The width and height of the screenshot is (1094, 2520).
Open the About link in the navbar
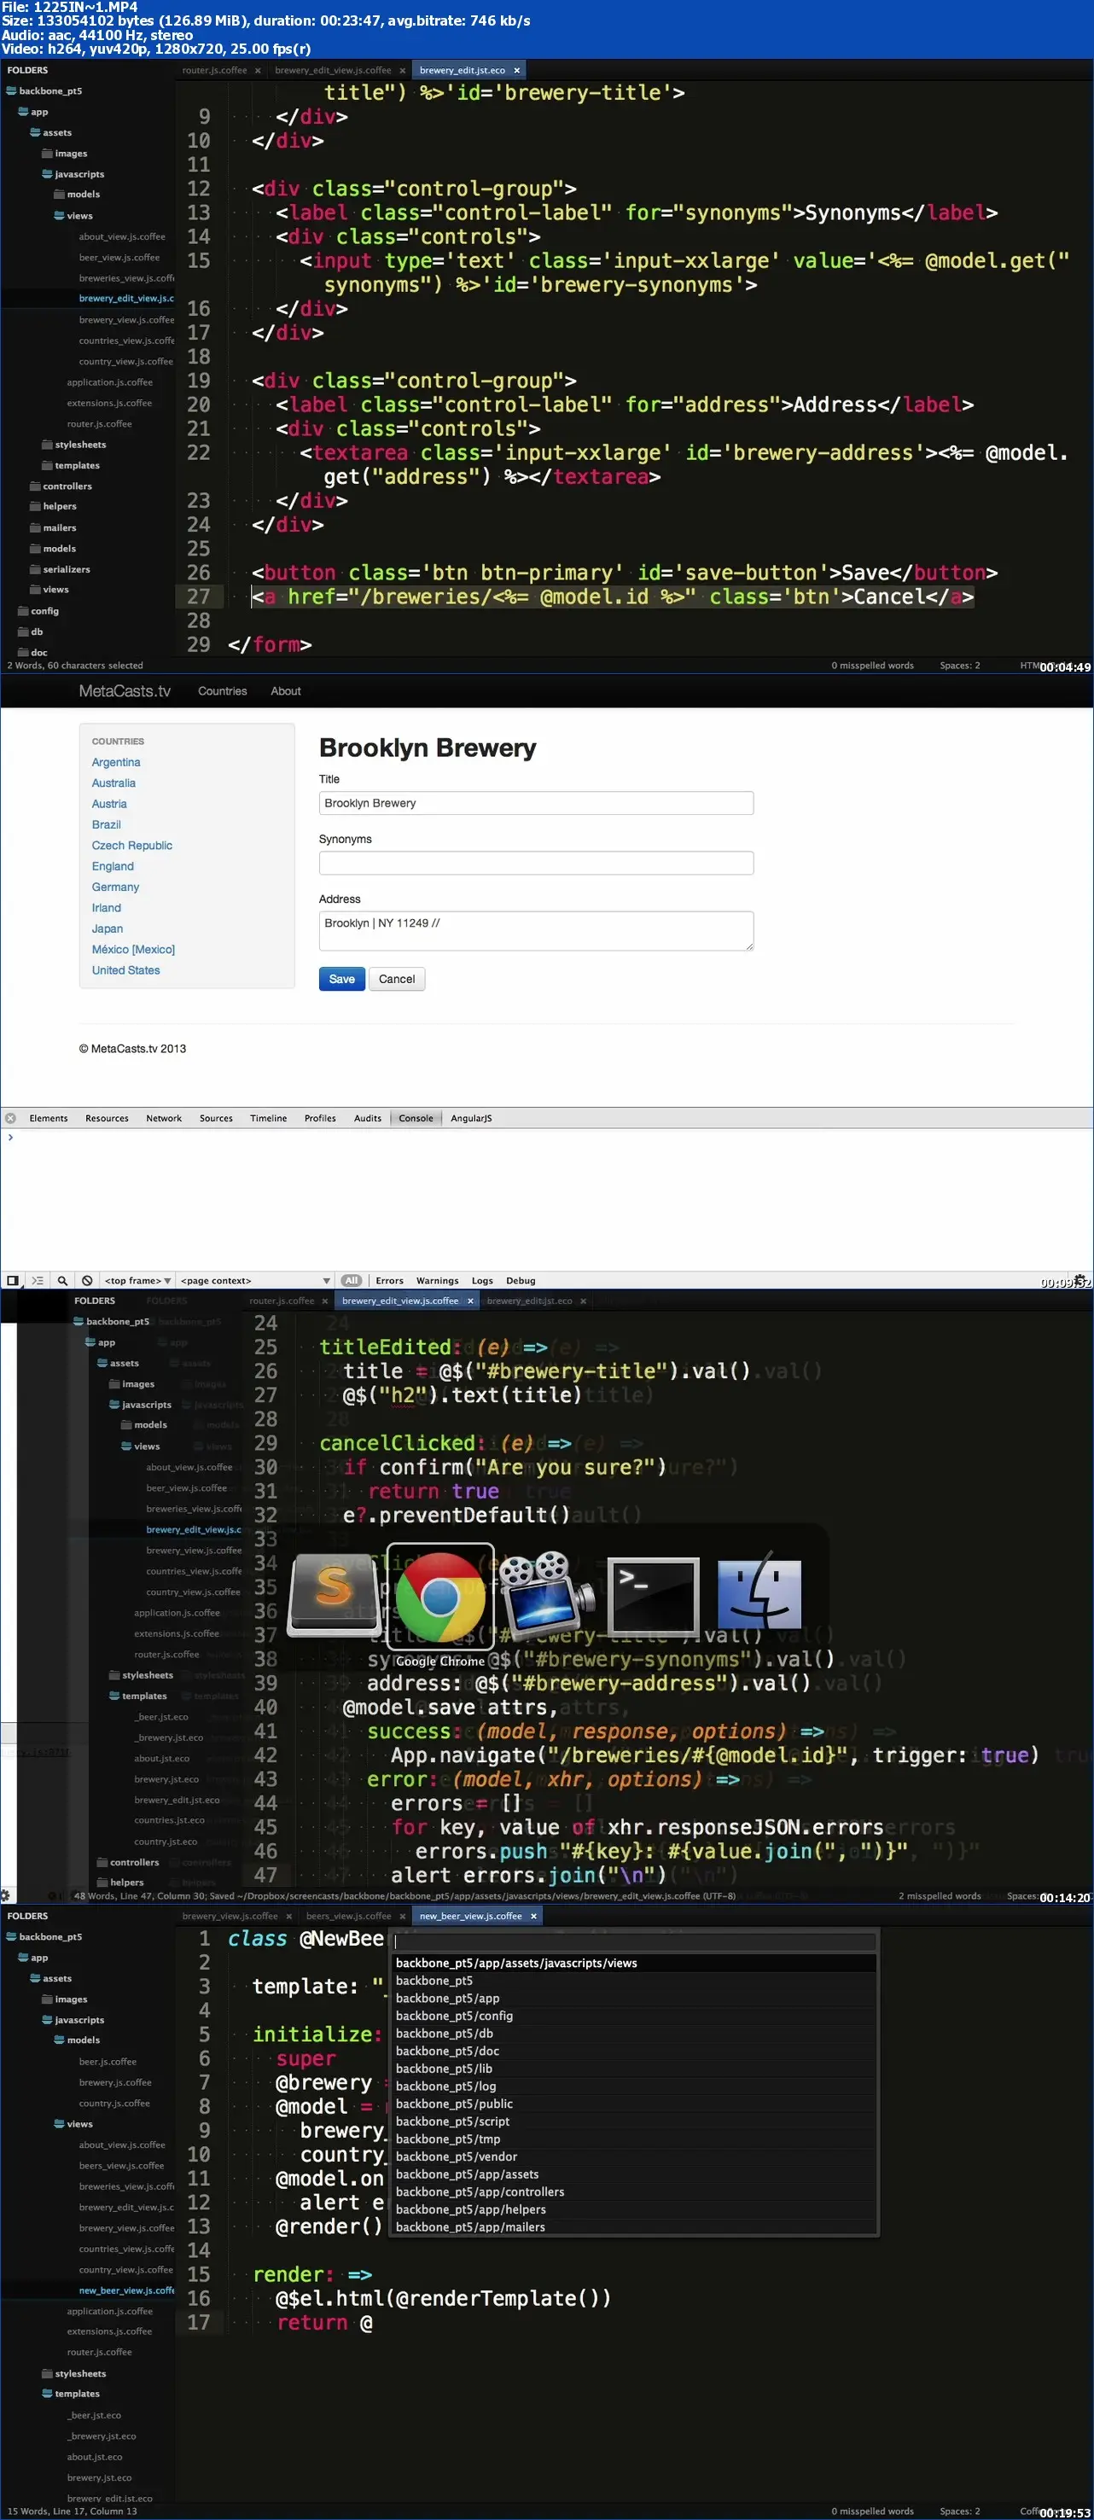click(286, 691)
